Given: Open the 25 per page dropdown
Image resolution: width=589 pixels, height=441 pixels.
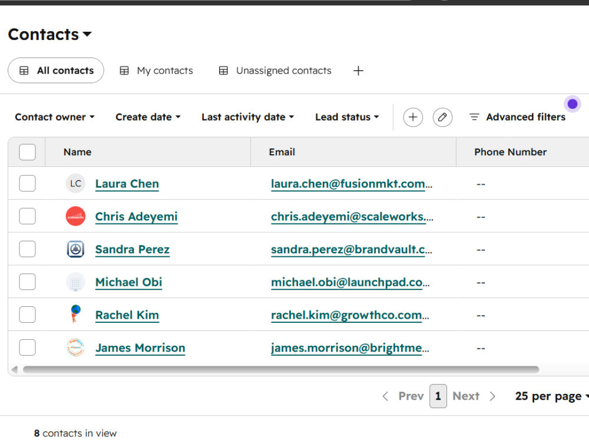Looking at the screenshot, I should 552,396.
